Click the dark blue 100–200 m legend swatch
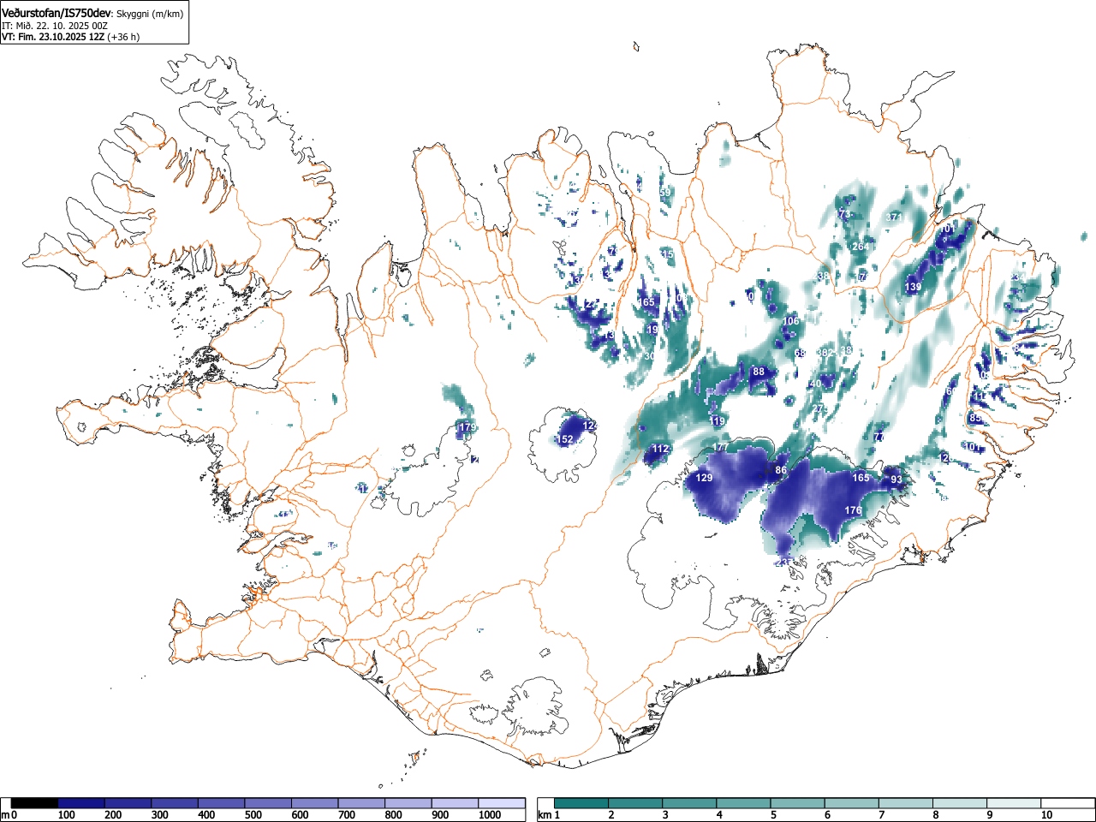Image resolution: width=1096 pixels, height=822 pixels. pos(81,803)
